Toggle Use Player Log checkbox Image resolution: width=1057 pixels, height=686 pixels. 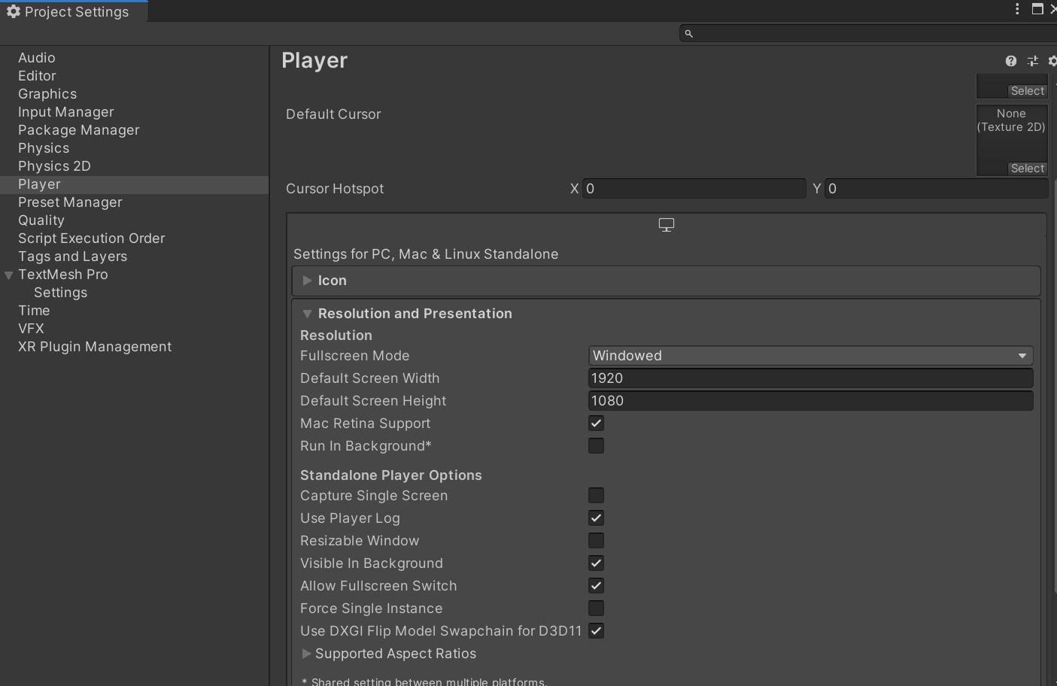(596, 518)
